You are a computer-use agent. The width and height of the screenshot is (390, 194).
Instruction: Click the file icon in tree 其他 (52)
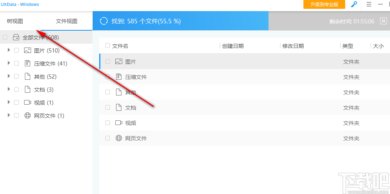click(27, 76)
